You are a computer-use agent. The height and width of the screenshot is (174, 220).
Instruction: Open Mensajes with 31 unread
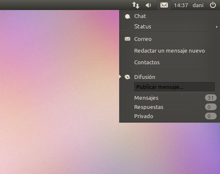click(x=170, y=98)
